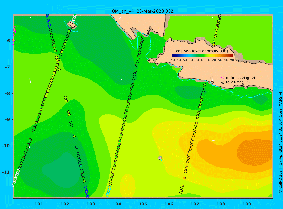Click the sea level anomaly color bar
Image resolution: width=283 pixels, height=209 pixels.
tap(202, 55)
